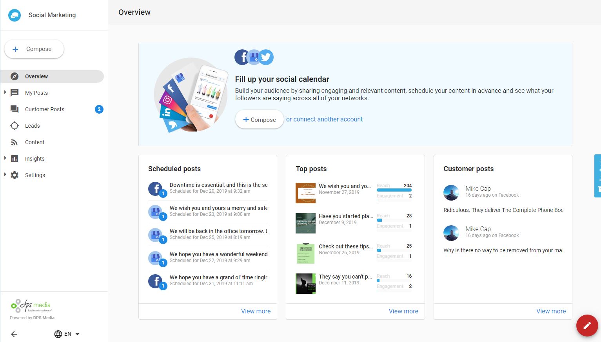Click the red pencil floating compose button
The image size is (601, 342).
pos(587,325)
